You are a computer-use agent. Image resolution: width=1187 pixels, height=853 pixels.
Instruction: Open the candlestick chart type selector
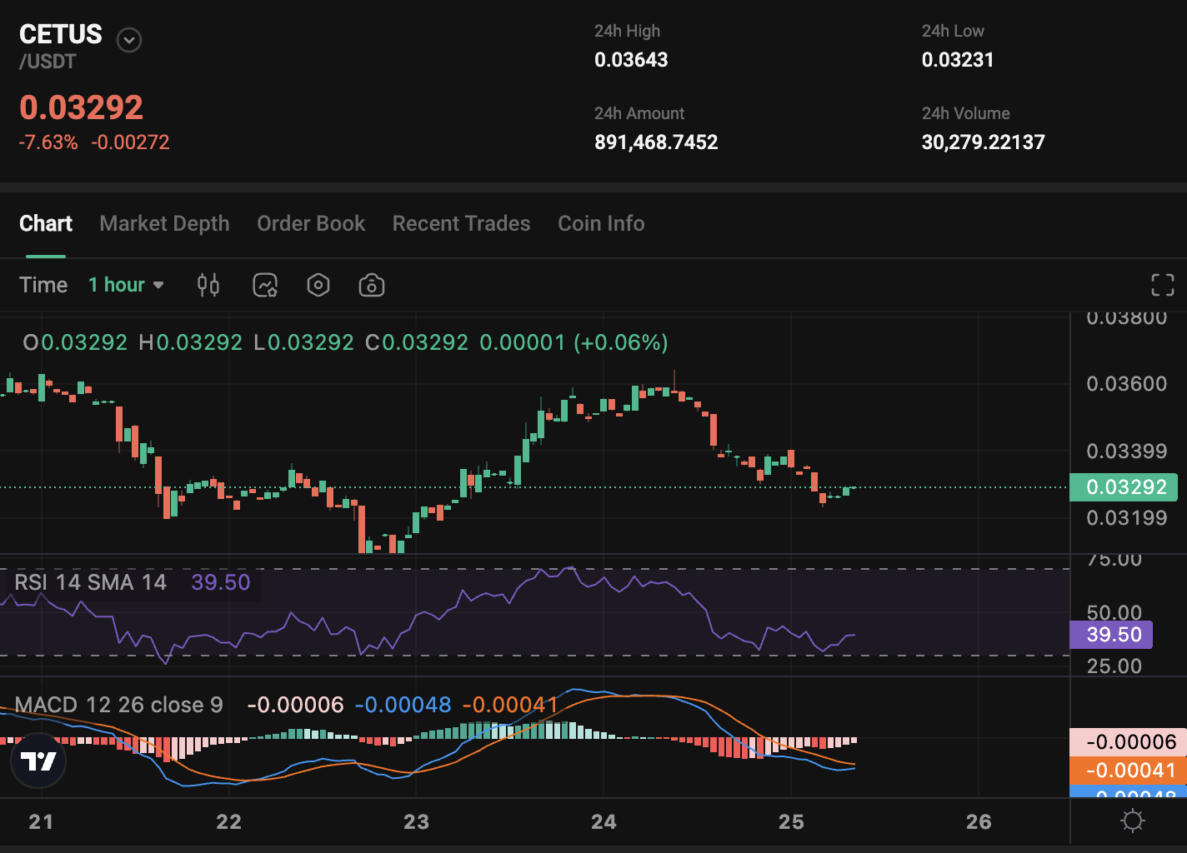pos(208,285)
